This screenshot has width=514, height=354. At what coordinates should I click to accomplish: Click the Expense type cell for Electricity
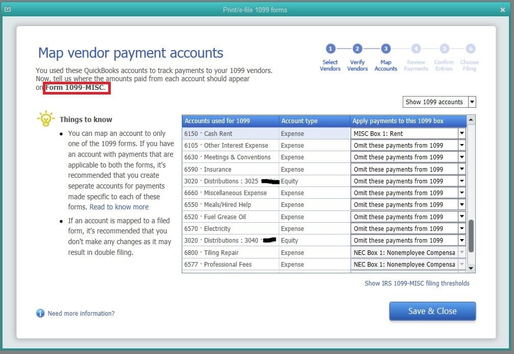point(314,229)
